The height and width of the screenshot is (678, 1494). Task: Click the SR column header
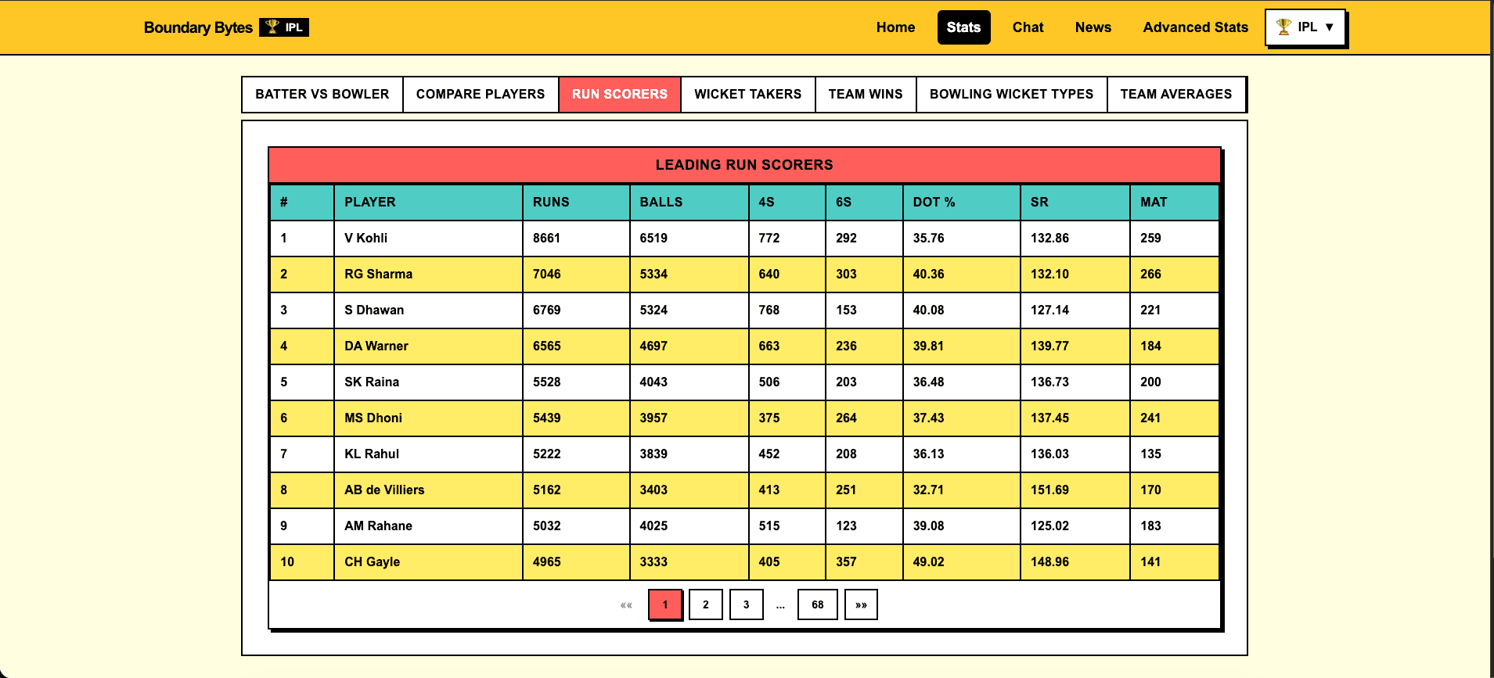click(x=1039, y=202)
